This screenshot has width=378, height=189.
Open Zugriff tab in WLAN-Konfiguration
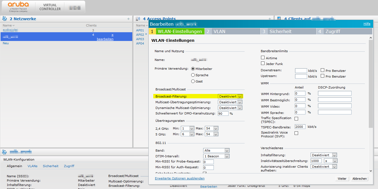point(69,166)
